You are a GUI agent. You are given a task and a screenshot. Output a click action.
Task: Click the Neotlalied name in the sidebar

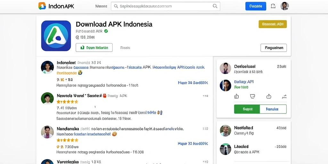[243, 128]
